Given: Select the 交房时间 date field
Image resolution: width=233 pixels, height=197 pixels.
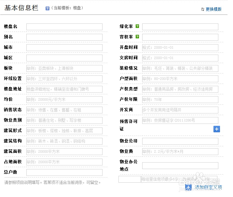Looking at the screenshot, I should click(x=180, y=58).
